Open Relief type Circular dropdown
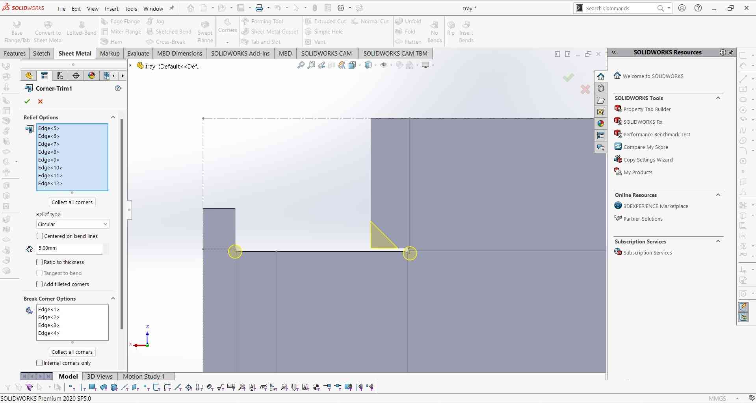 pyautogui.click(x=72, y=224)
